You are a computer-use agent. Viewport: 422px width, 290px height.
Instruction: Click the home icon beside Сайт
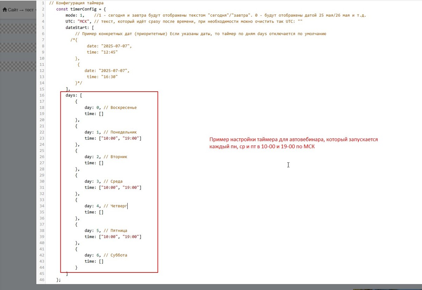coord(5,10)
